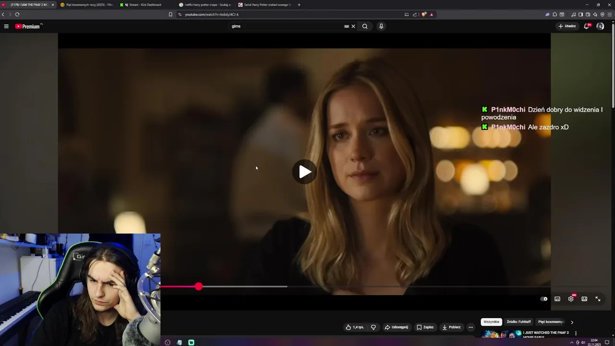The width and height of the screenshot is (615, 346).
Task: Click the picture-in-picture icon in address bar
Action: point(406,14)
